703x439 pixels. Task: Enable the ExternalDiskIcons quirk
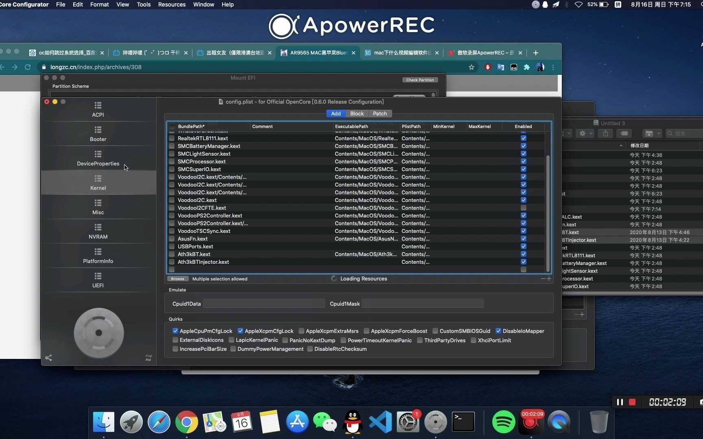click(175, 340)
